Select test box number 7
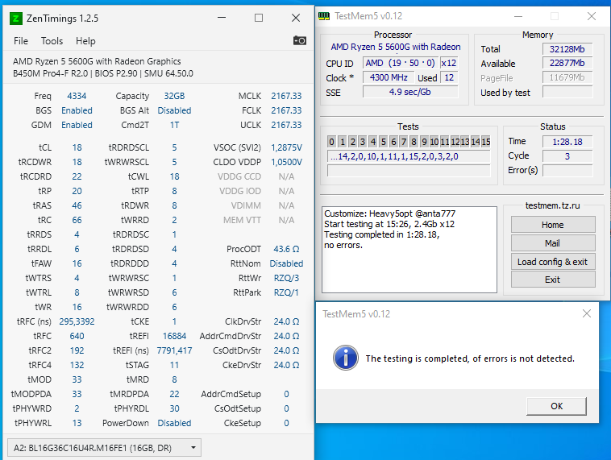The height and width of the screenshot is (460, 611). (x=404, y=142)
